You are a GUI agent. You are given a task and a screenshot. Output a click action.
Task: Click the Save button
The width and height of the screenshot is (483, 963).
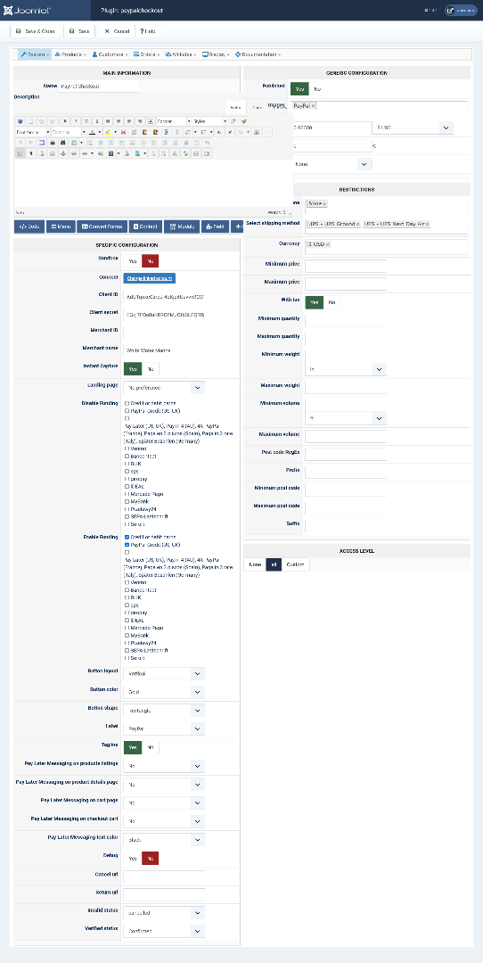click(x=79, y=30)
